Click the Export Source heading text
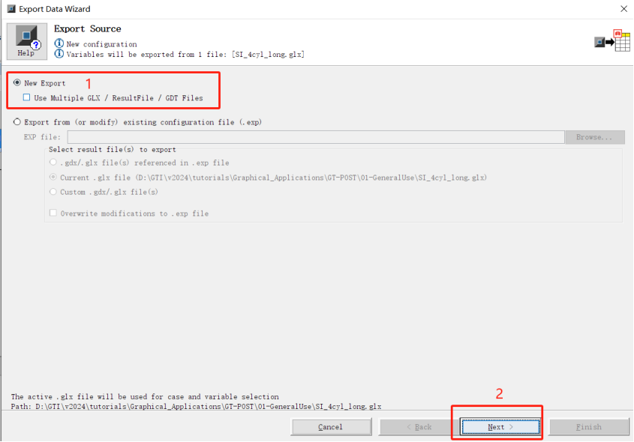 [88, 28]
